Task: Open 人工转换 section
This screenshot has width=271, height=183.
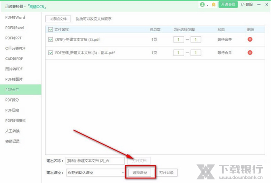Action: (x=13, y=131)
